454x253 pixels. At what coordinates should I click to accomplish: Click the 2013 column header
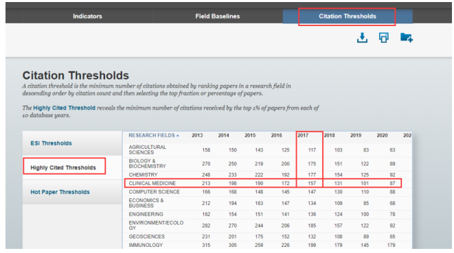[x=197, y=135]
